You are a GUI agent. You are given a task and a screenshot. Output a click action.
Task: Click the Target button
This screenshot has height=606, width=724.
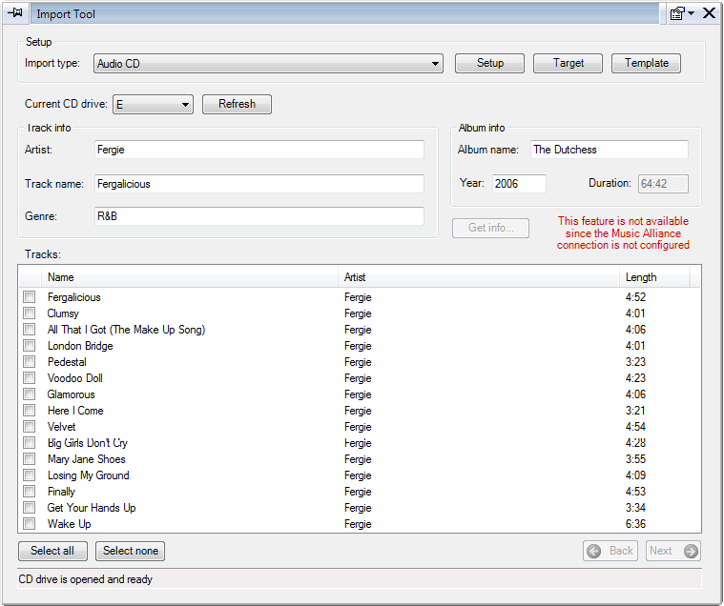click(568, 63)
